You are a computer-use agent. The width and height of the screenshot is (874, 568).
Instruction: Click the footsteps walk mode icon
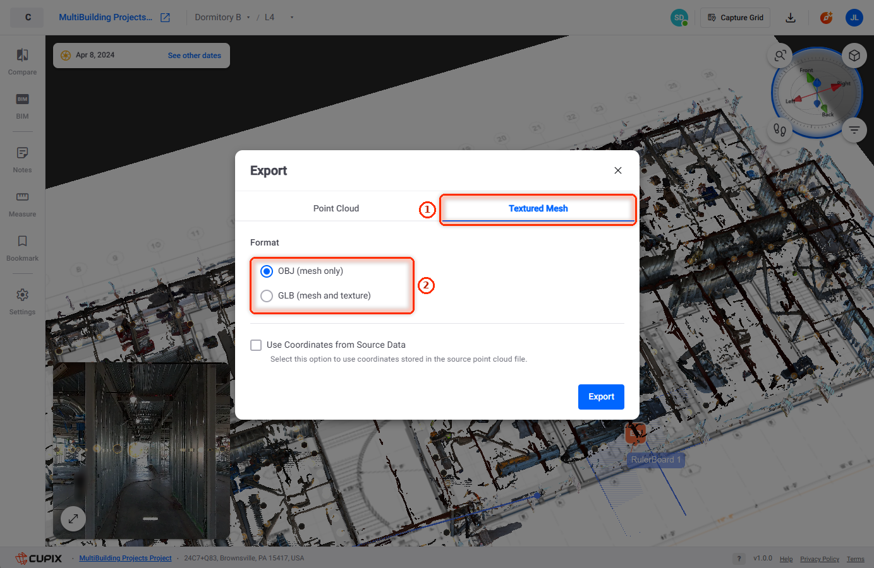[780, 130]
